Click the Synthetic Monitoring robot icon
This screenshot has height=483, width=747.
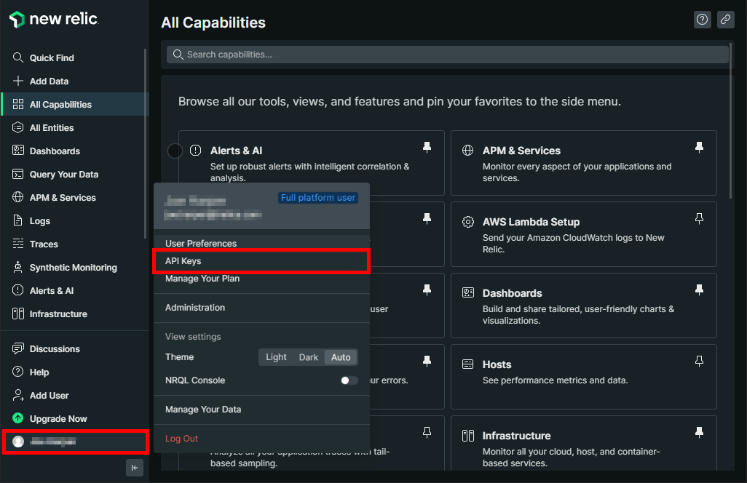coord(18,267)
